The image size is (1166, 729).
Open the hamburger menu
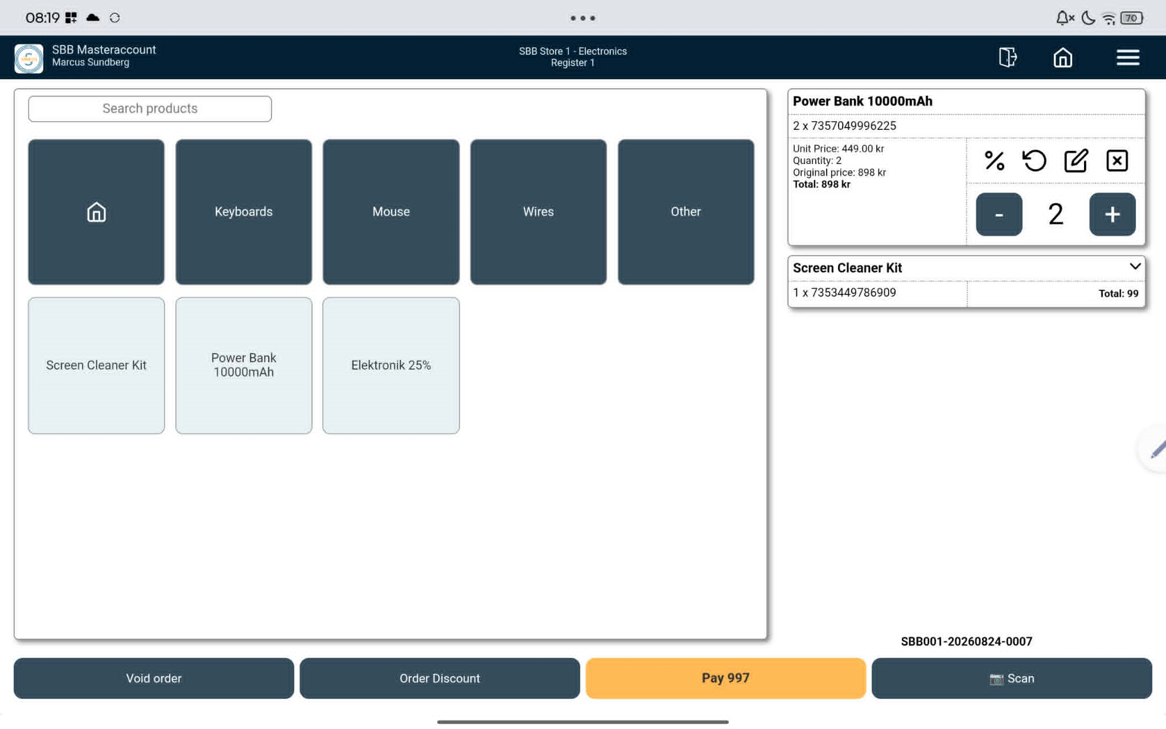1127,57
